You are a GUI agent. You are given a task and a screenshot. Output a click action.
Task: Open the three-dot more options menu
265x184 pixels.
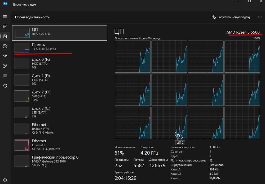[260, 17]
